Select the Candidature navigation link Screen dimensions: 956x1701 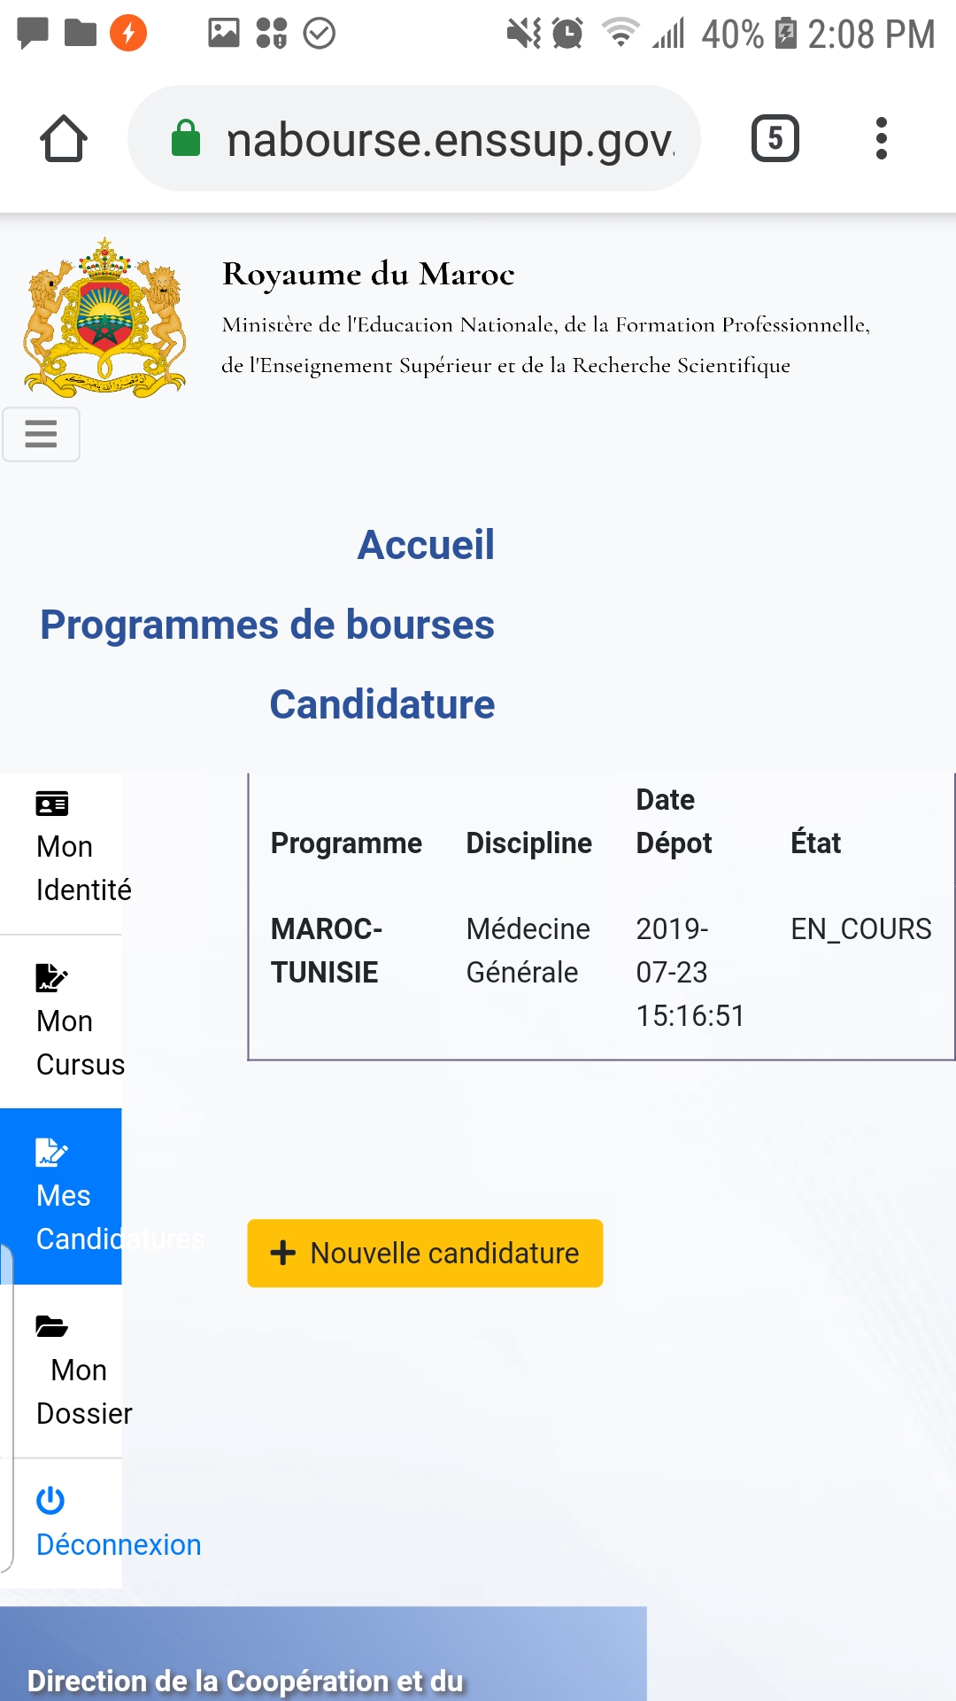(382, 704)
